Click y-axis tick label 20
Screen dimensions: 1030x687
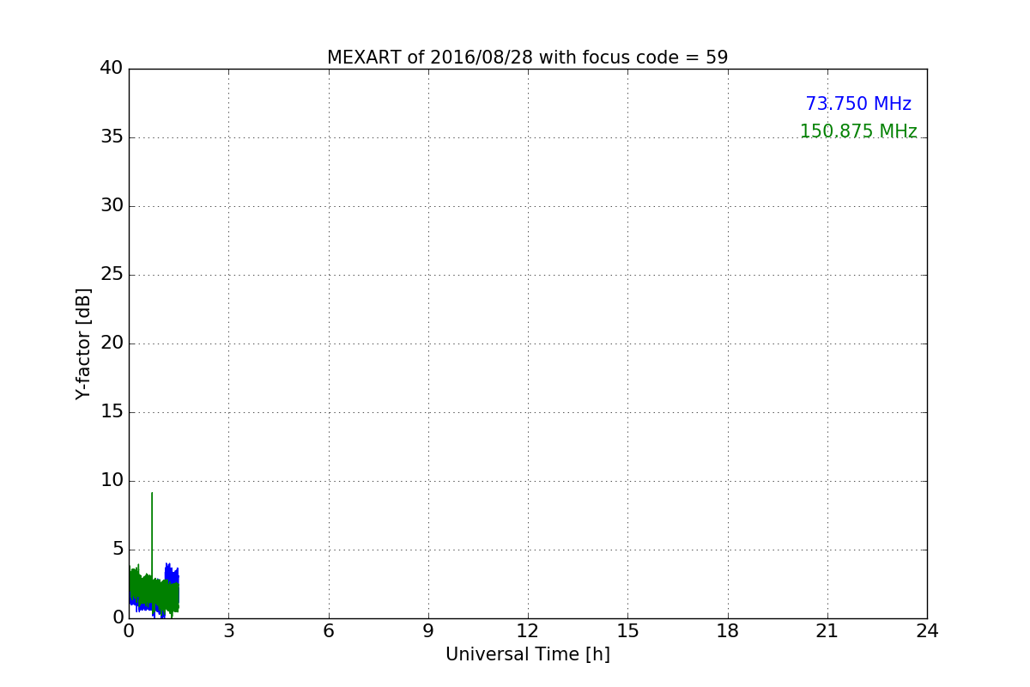112,343
